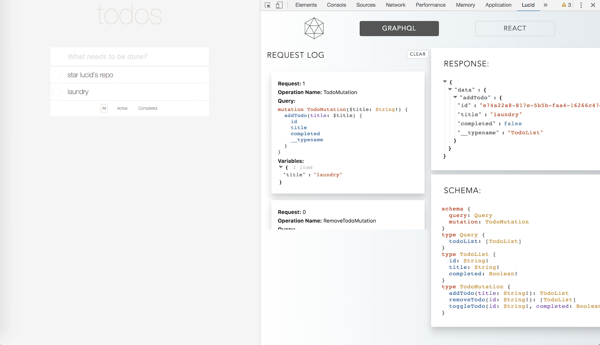This screenshot has height=345, width=600.
Task: Select the All filter in todos
Action: 104,108
